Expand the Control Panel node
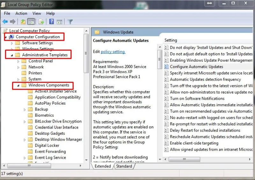The width and height of the screenshot is (255, 180). coord(18,61)
